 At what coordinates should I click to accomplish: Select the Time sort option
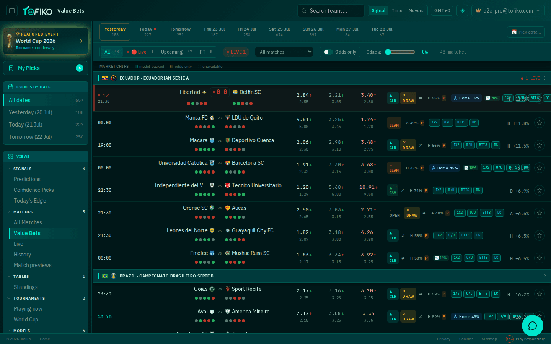397,11
